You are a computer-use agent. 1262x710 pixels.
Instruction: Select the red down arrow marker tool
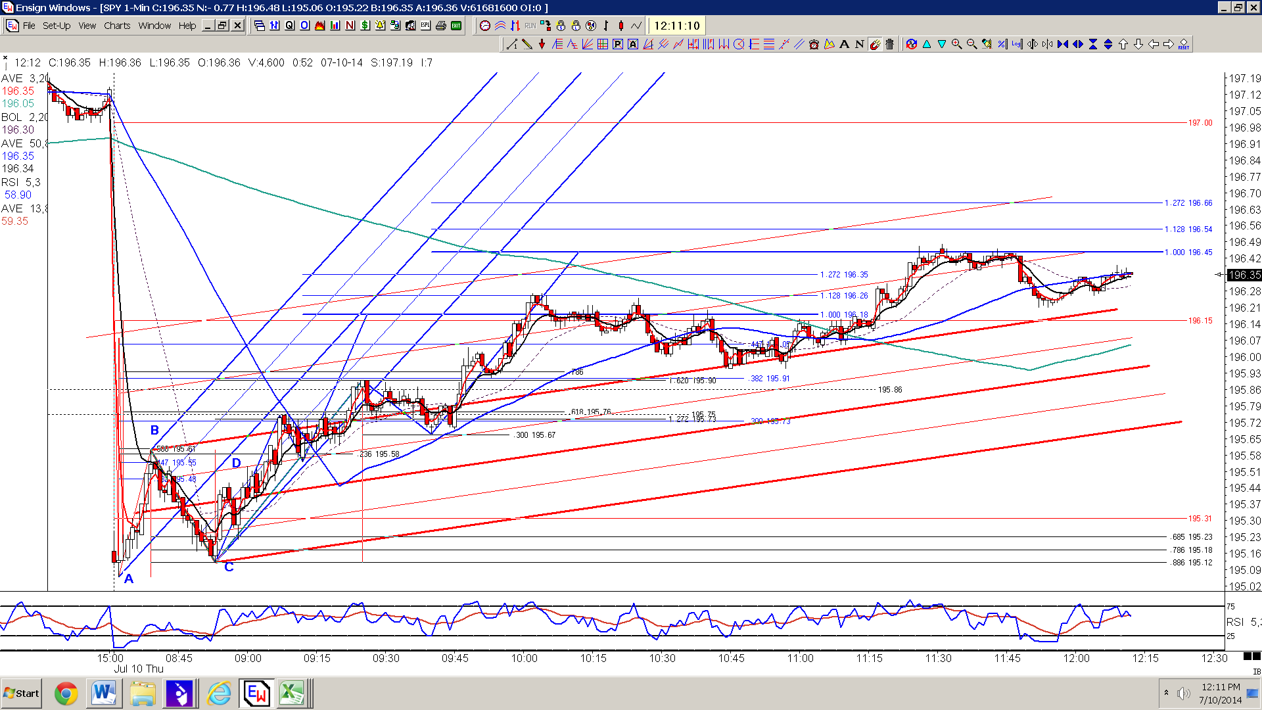[542, 44]
